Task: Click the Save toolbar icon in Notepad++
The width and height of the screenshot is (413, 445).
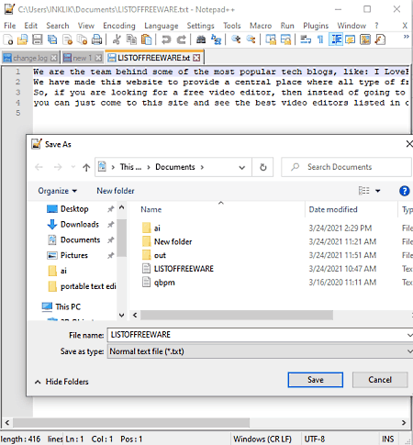Action: [x=38, y=39]
